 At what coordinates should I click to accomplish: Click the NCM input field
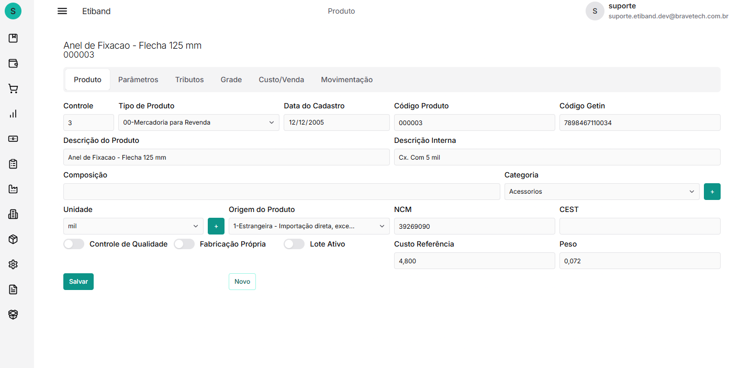click(x=474, y=226)
